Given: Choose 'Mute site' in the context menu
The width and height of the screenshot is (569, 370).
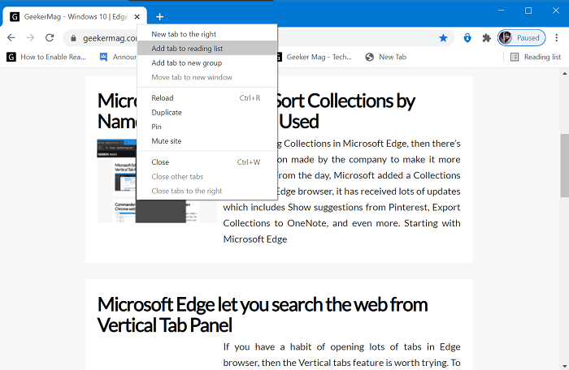Looking at the screenshot, I should (206, 141).
